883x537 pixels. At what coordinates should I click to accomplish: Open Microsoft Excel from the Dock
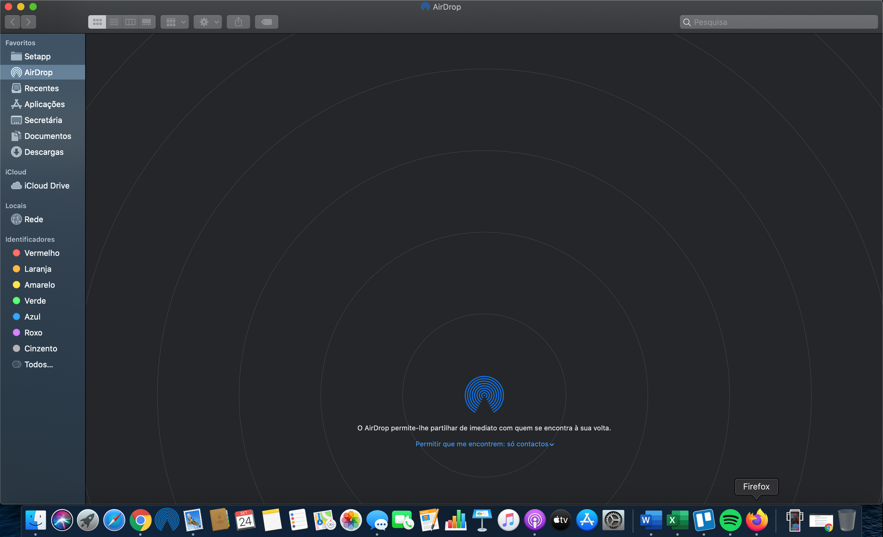click(x=677, y=520)
